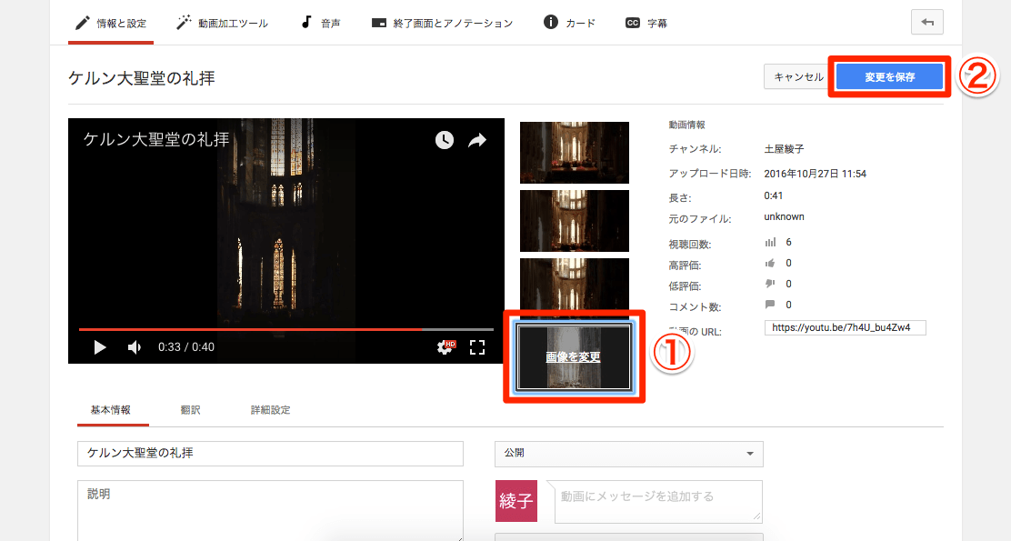
Task: Mute the video volume
Action: coord(135,347)
